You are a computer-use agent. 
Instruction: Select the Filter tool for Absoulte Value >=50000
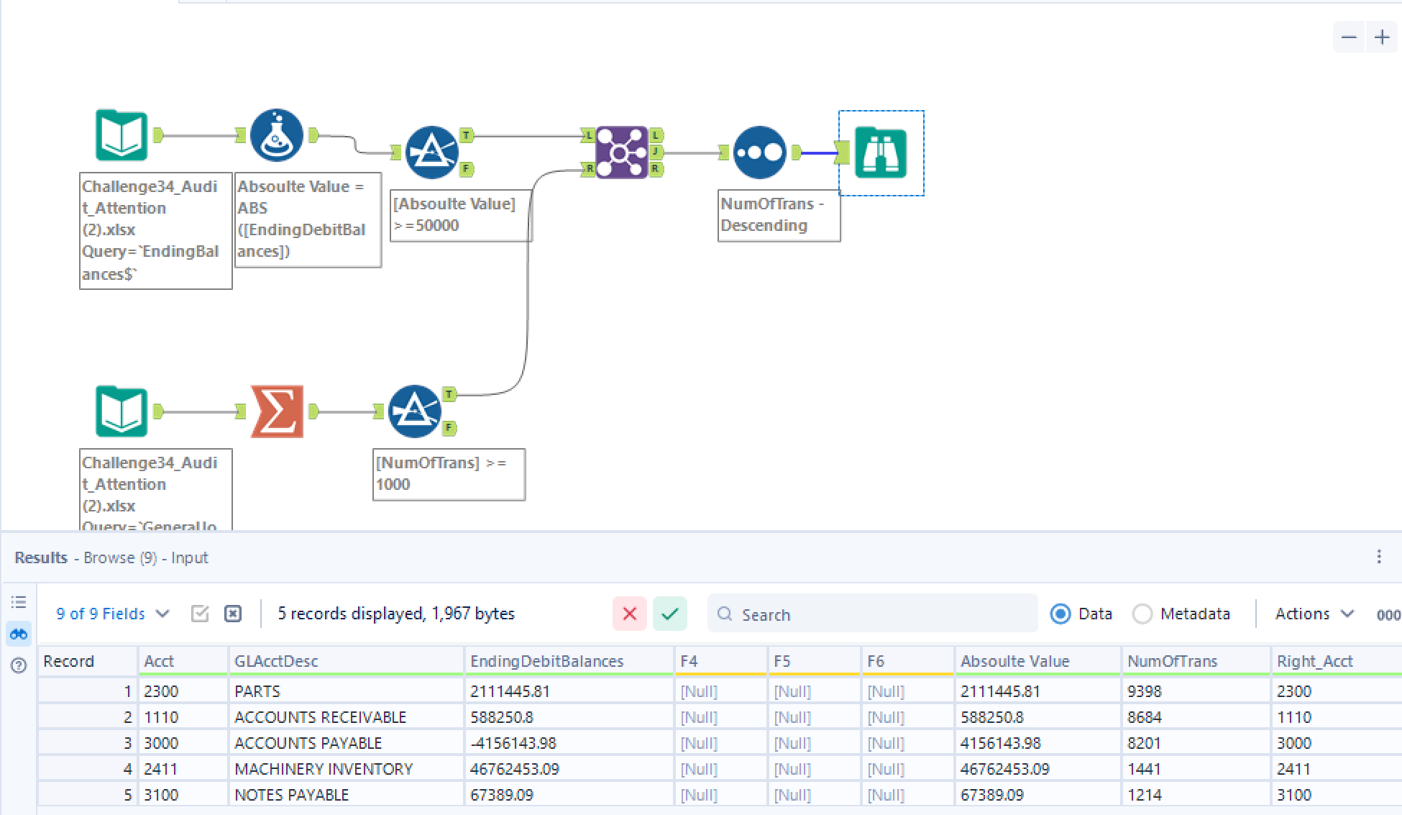[x=431, y=152]
